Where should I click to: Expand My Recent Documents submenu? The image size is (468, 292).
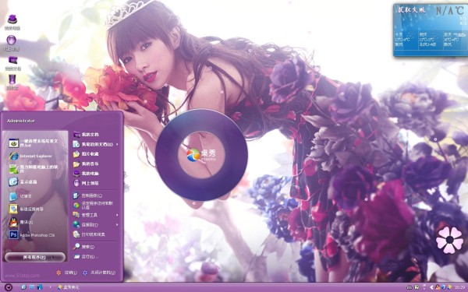(x=96, y=144)
